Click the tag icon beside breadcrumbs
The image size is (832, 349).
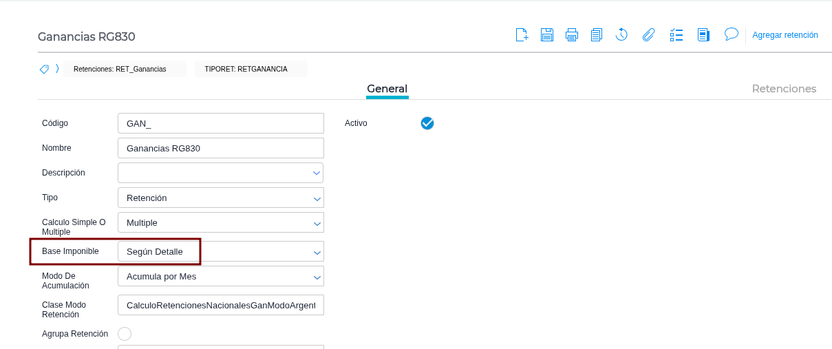(44, 69)
